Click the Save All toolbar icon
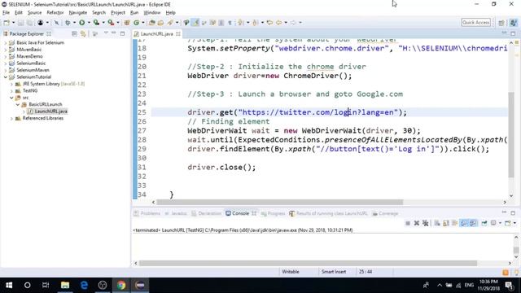This screenshot has height=293, width=521. point(29,23)
